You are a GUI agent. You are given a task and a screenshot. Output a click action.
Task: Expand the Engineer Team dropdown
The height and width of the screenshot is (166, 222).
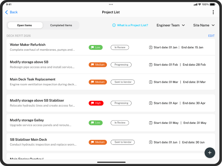click(x=171, y=25)
